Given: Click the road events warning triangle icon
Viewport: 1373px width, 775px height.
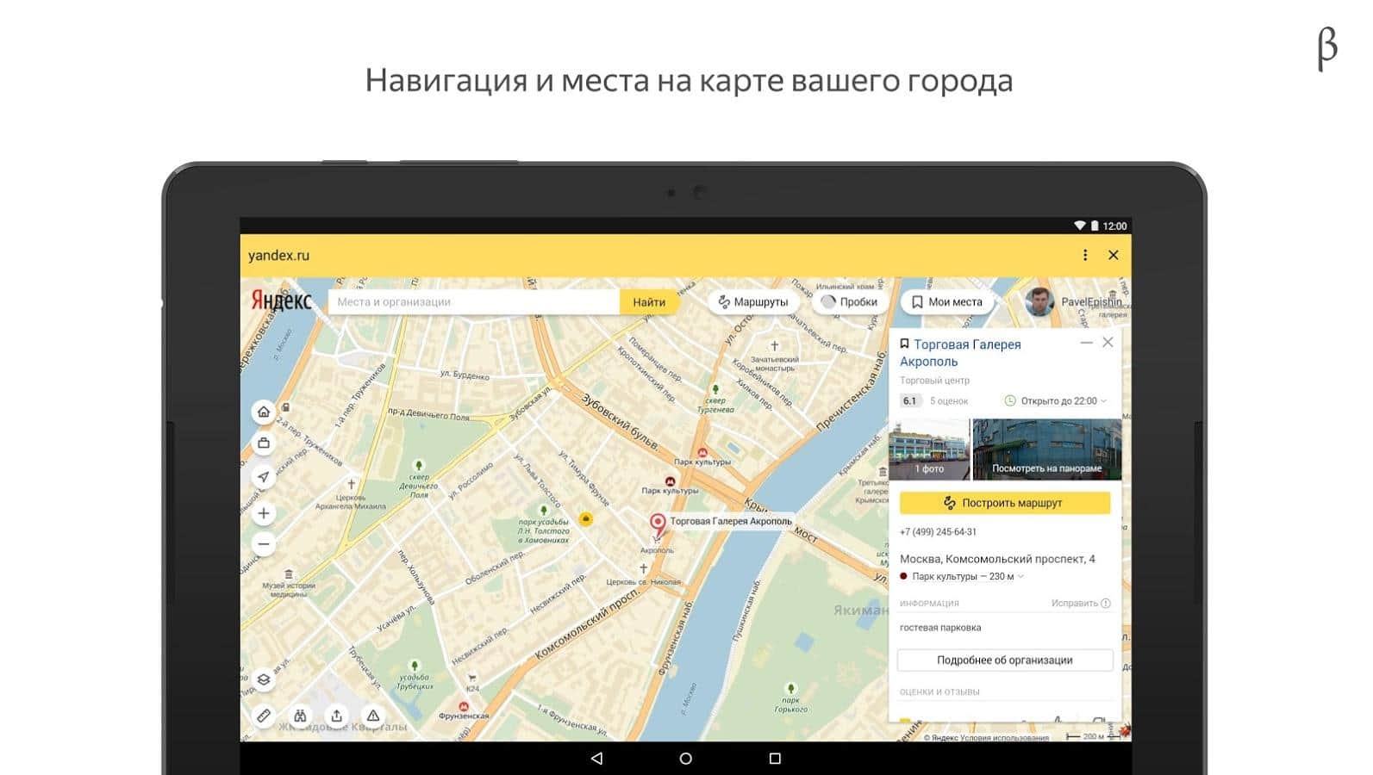Looking at the screenshot, I should pos(373,716).
